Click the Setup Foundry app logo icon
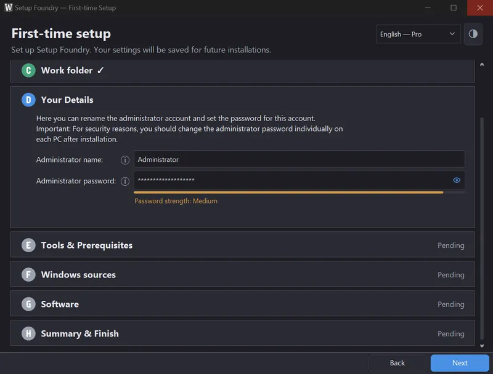 pos(9,7)
